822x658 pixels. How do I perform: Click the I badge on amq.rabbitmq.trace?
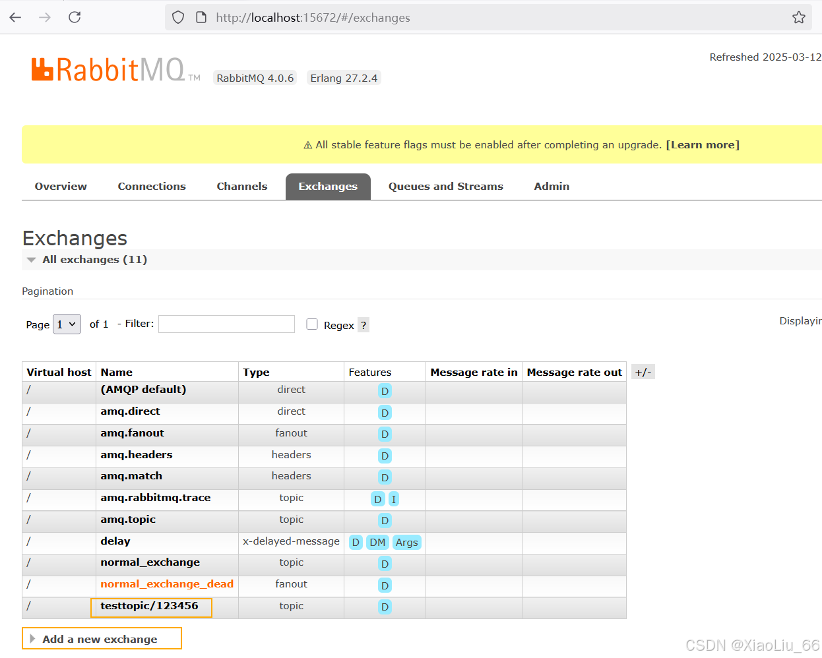click(x=394, y=499)
